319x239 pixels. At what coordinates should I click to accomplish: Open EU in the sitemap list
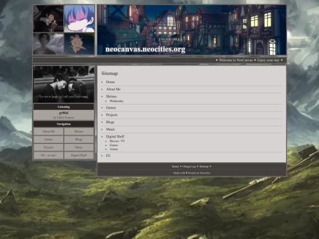click(x=109, y=156)
